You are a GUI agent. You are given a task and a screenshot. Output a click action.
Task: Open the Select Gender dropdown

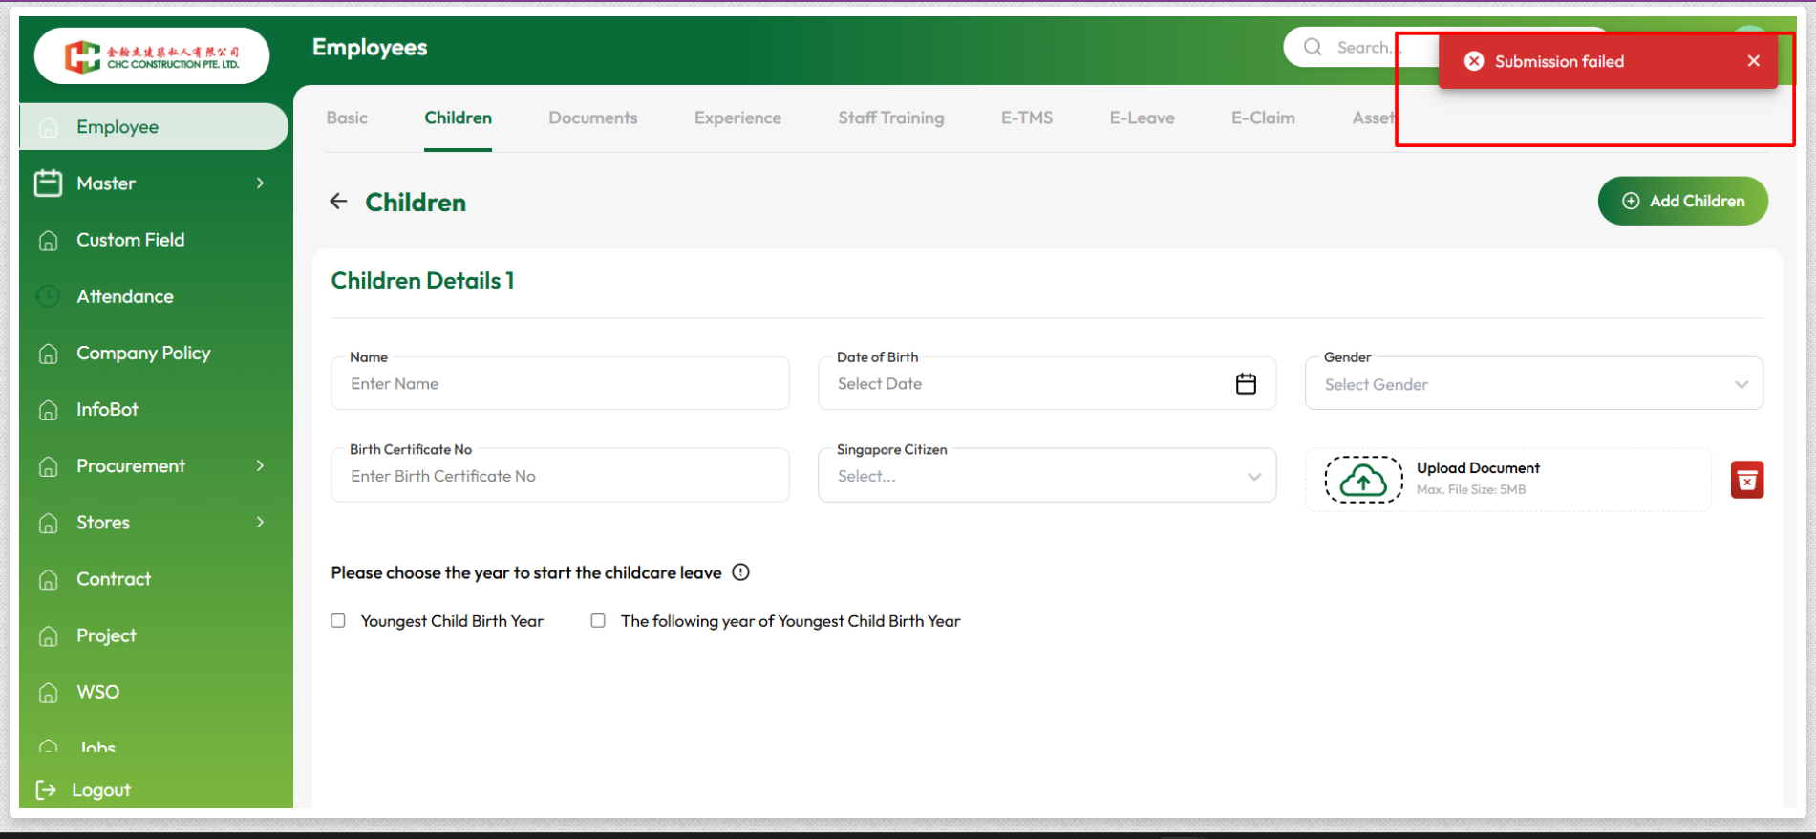(x=1533, y=384)
